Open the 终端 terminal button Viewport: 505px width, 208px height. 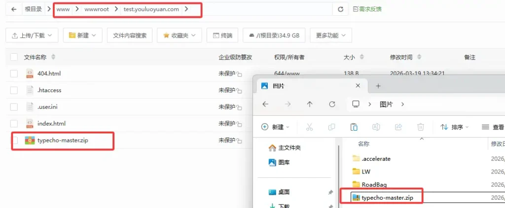(x=222, y=35)
